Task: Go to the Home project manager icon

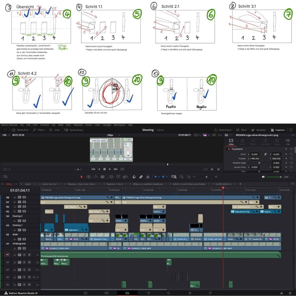Action: tap(281, 293)
